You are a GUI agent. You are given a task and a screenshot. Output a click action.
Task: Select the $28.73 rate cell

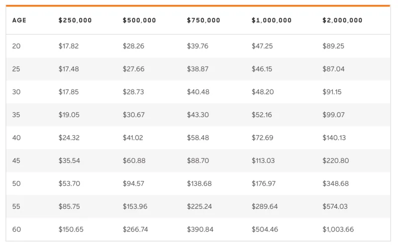pyautogui.click(x=133, y=92)
